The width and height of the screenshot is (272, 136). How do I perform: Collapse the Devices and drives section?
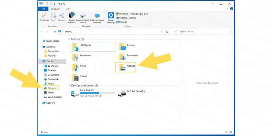(69, 86)
